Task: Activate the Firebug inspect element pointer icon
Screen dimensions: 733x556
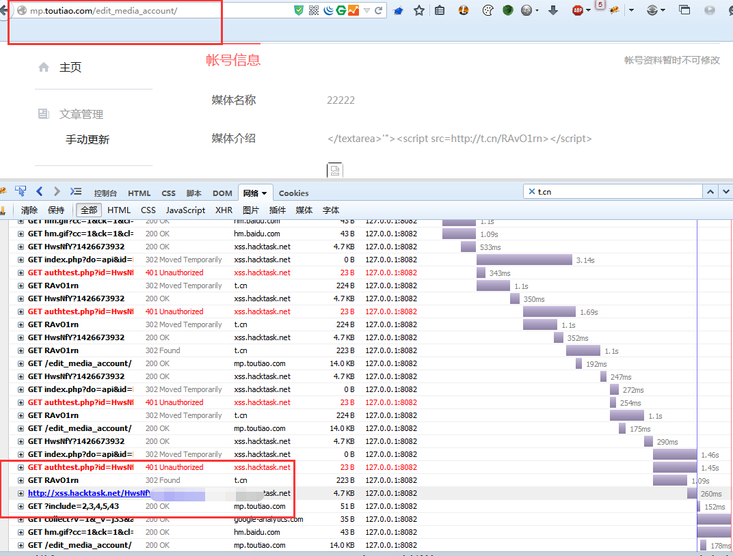Action: (x=21, y=191)
